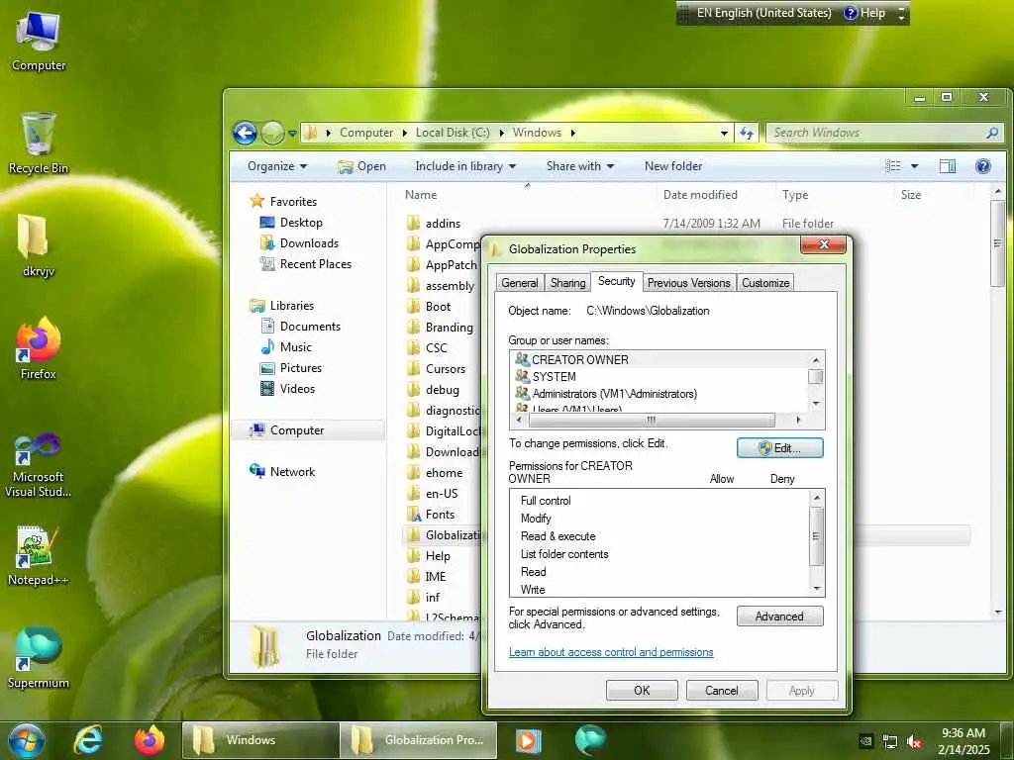The width and height of the screenshot is (1014, 760).
Task: Click the Advanced button
Action: point(780,617)
